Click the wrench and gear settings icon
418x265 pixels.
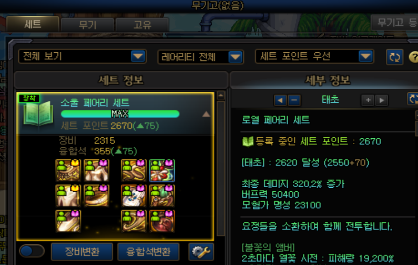click(x=201, y=251)
